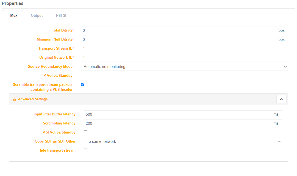
Task: Click the ms unit label beside Scrambling latency
Action: [x=276, y=123]
